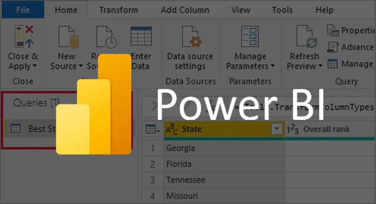Expand the Refresh Preview dropdown arrow
Image resolution: width=376 pixels, height=204 pixels.
(x=320, y=66)
